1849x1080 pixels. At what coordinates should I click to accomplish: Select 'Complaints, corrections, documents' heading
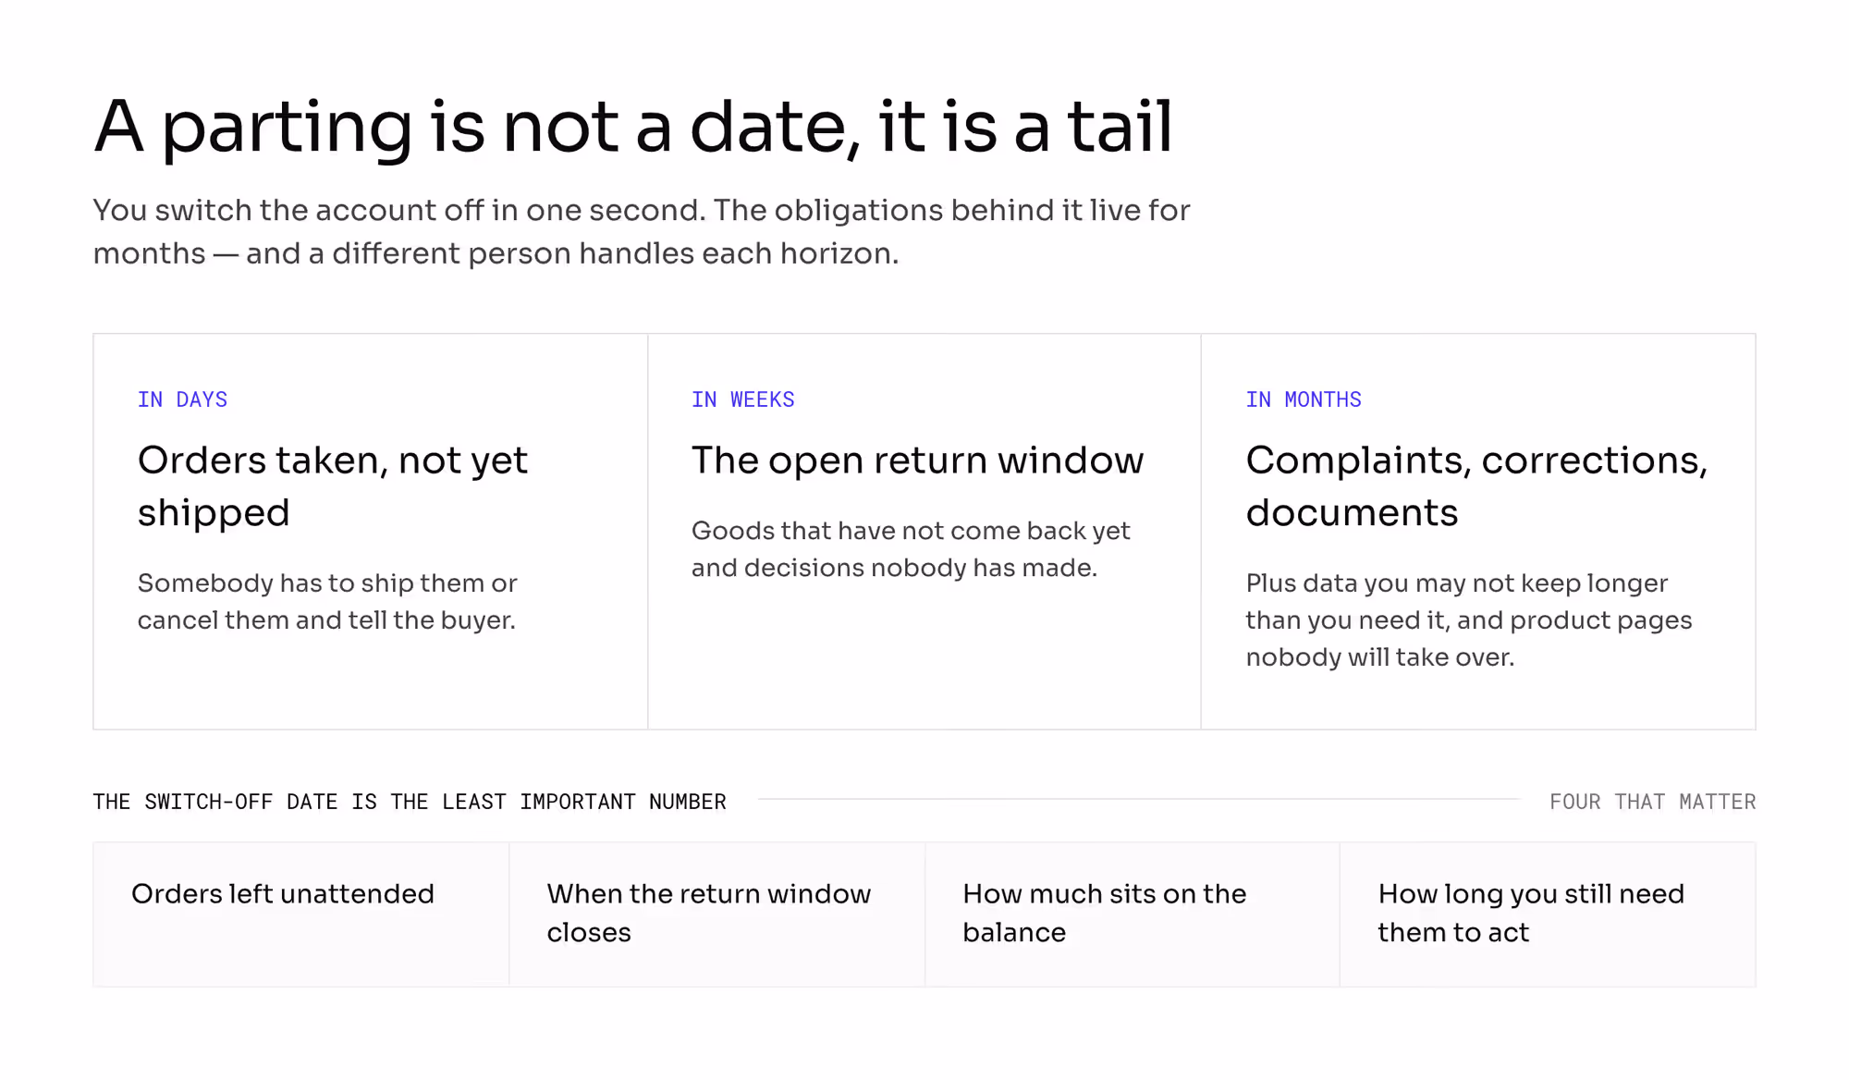click(x=1476, y=486)
